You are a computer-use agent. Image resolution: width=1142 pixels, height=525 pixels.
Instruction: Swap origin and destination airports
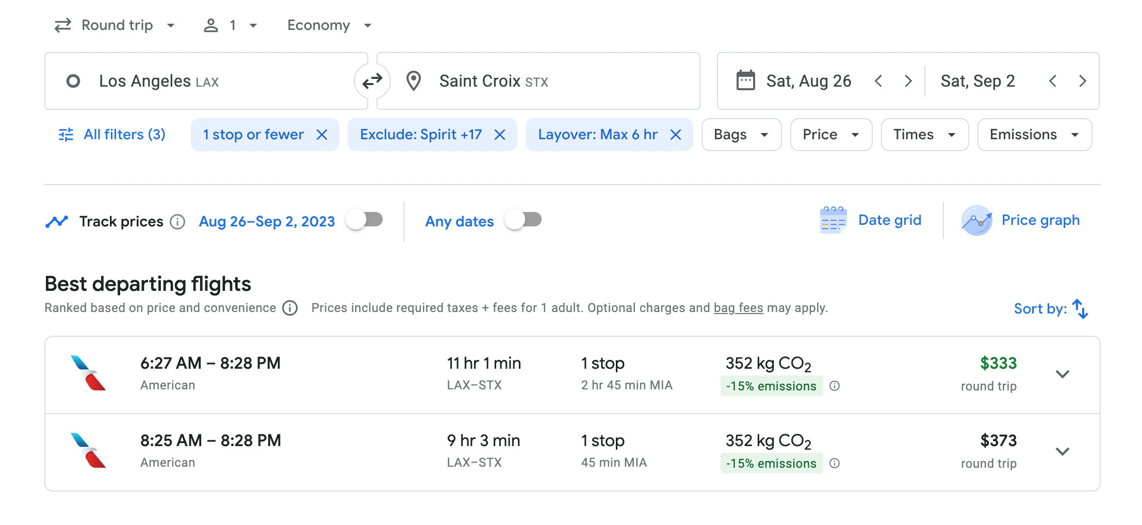click(372, 81)
